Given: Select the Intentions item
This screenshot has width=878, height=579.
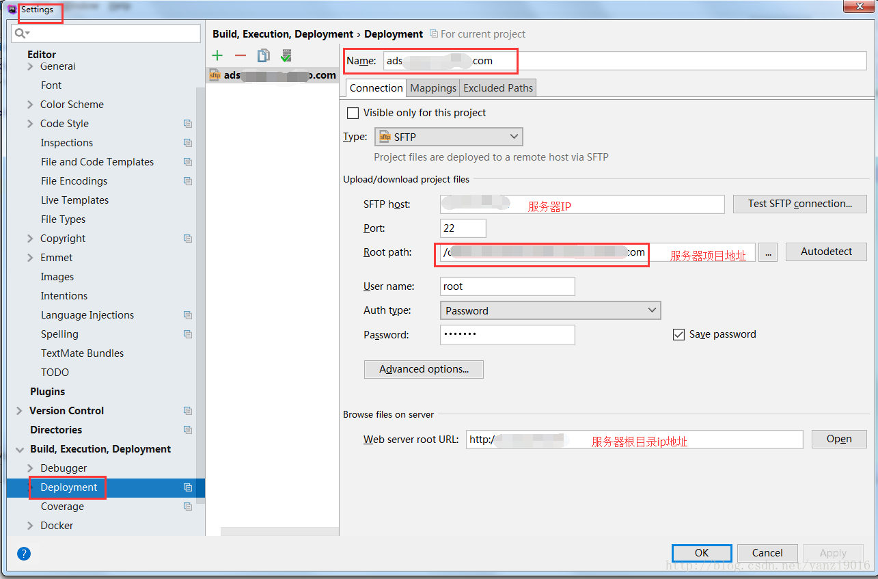Looking at the screenshot, I should [64, 296].
